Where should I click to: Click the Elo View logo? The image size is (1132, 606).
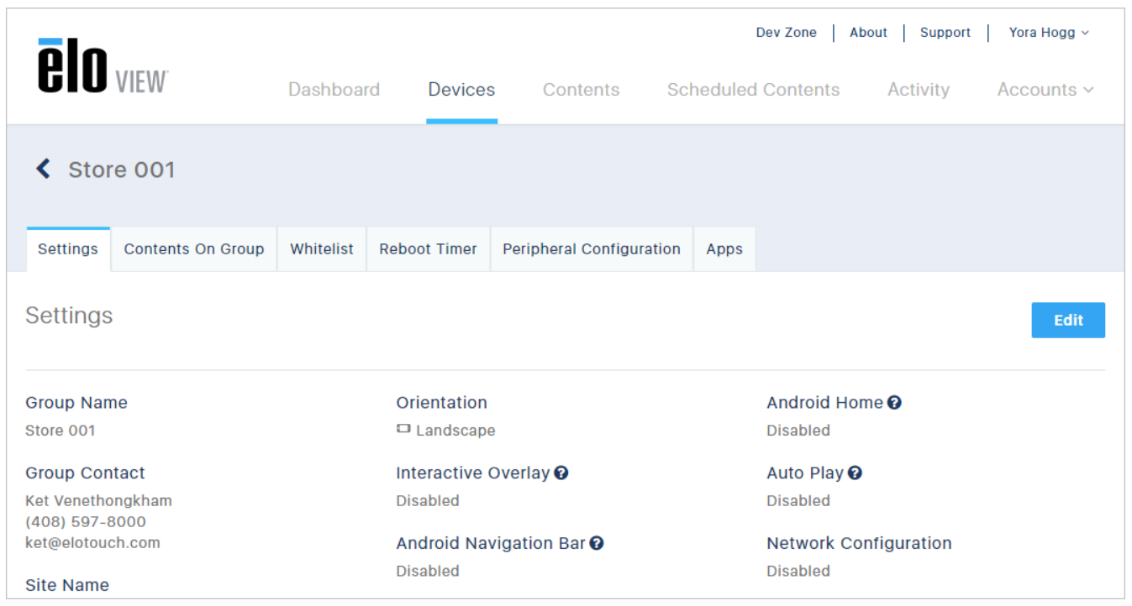click(x=103, y=65)
